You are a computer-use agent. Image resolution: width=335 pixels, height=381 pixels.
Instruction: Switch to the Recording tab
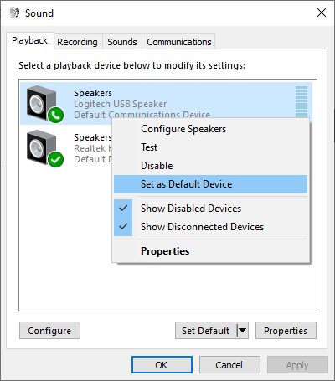click(78, 42)
